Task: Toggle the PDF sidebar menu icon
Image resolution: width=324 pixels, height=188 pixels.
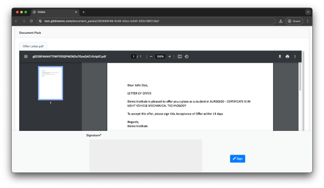Action: coord(26,57)
